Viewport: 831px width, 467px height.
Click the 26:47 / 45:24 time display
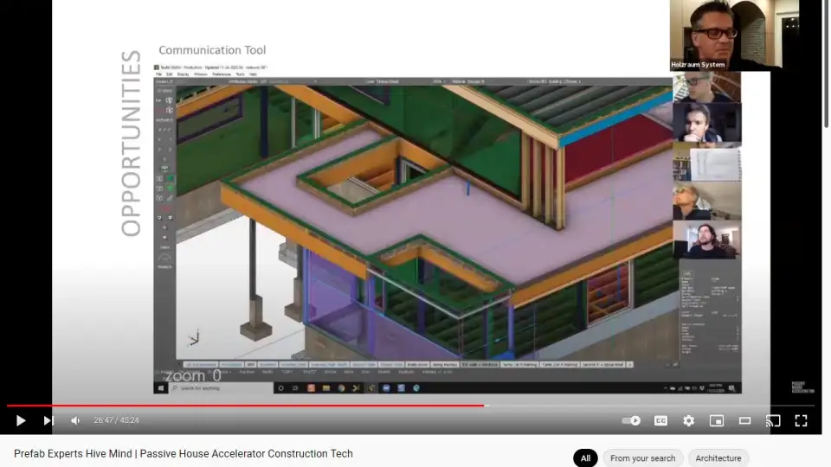(116, 420)
